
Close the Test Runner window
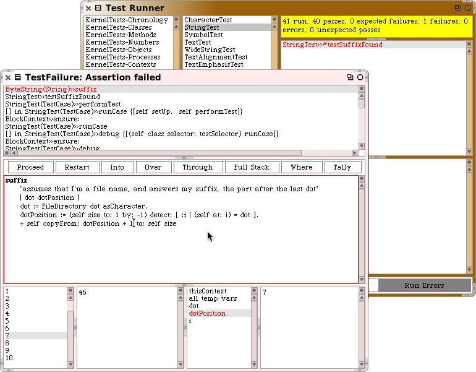88,8
